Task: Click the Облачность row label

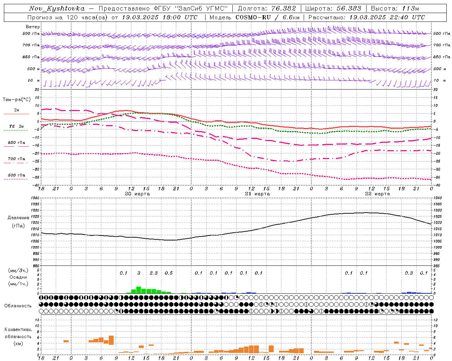Action: coord(18,306)
